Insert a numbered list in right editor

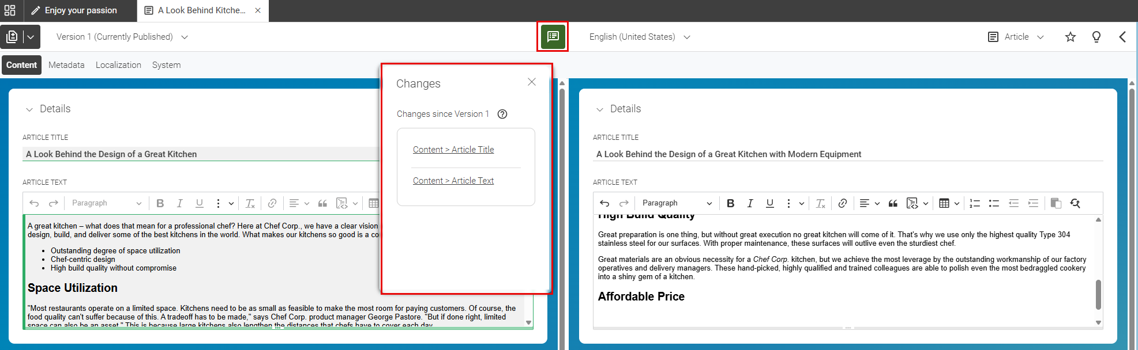point(975,203)
